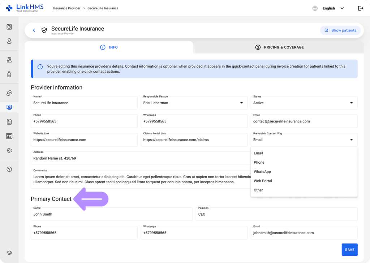370x263 pixels.
Task: Choose Phone from contact way list
Action: [x=304, y=162]
